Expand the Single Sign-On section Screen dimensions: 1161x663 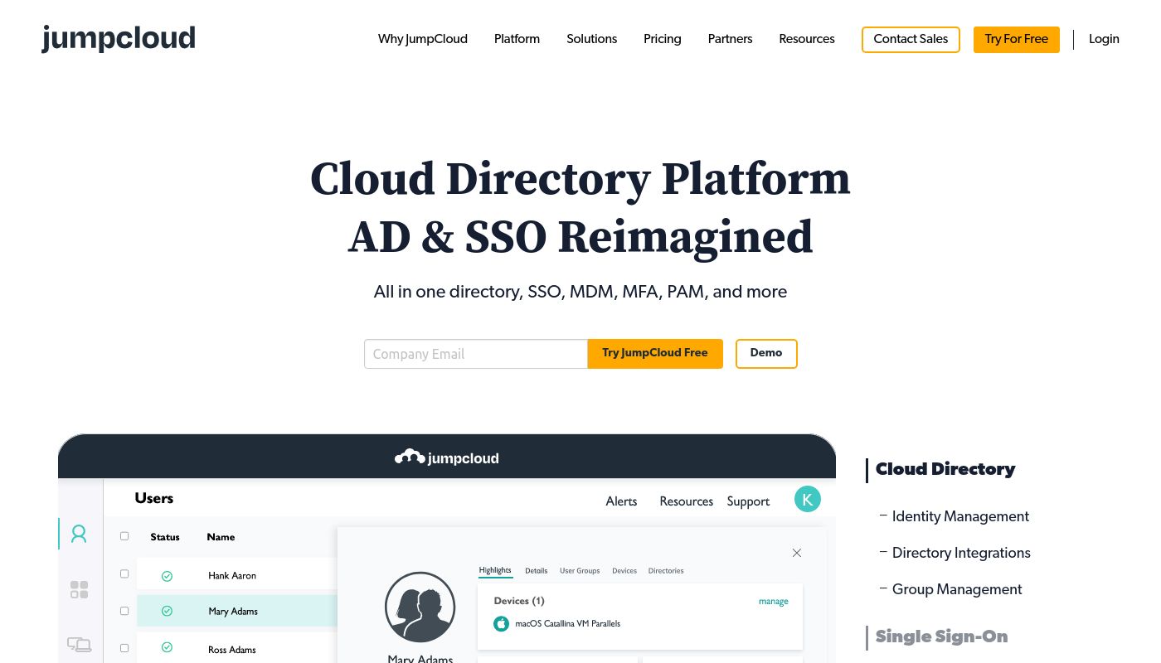(941, 636)
